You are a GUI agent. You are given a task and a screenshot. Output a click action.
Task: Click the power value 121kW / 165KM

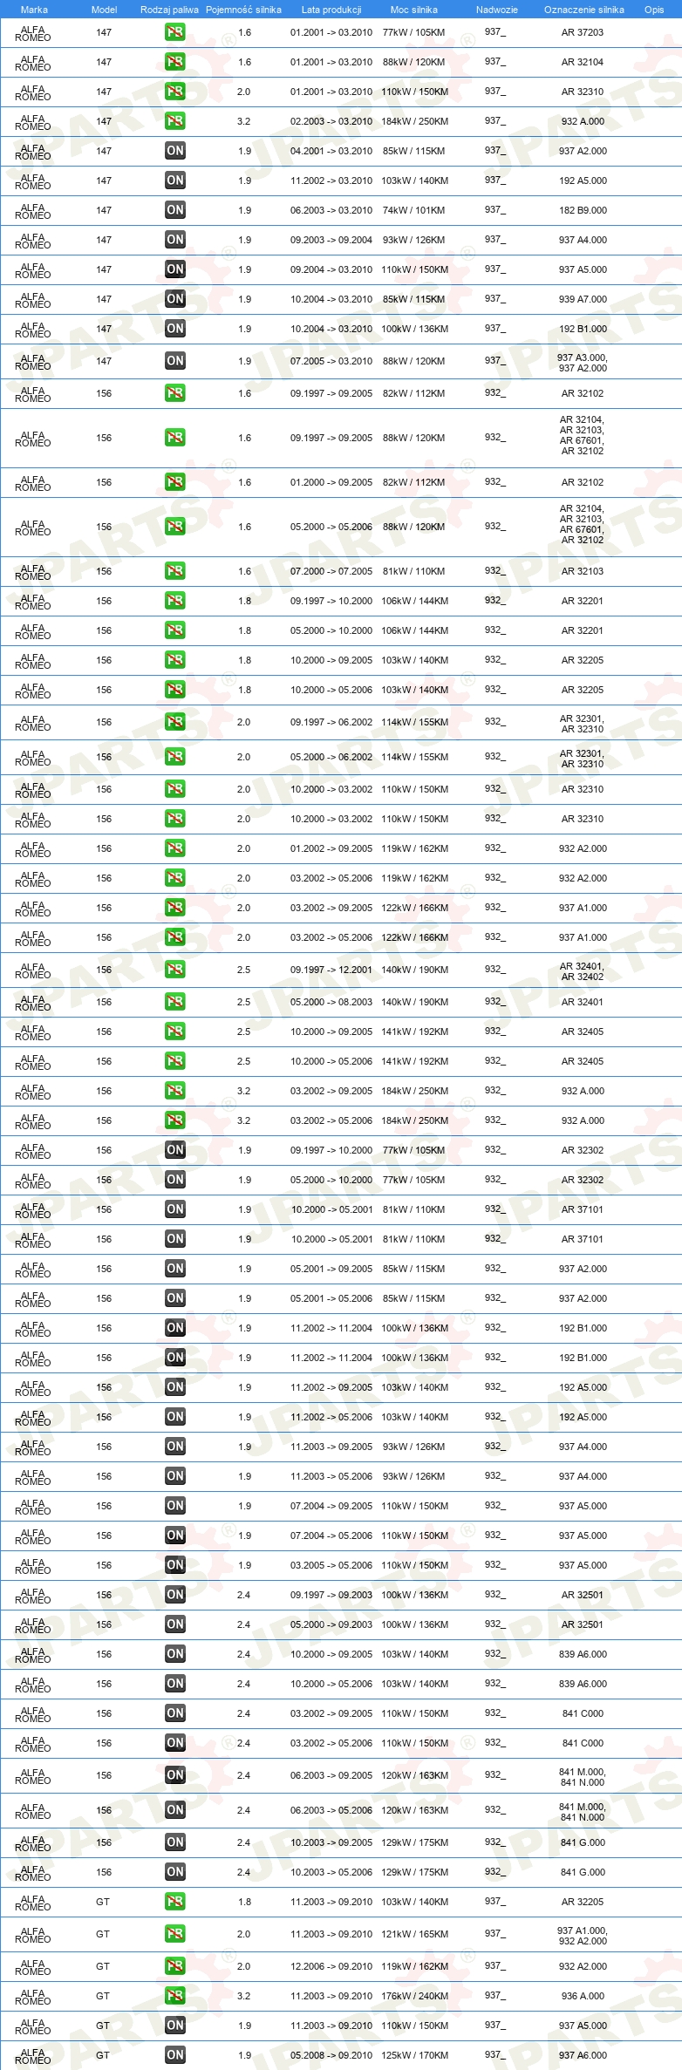[414, 1934]
